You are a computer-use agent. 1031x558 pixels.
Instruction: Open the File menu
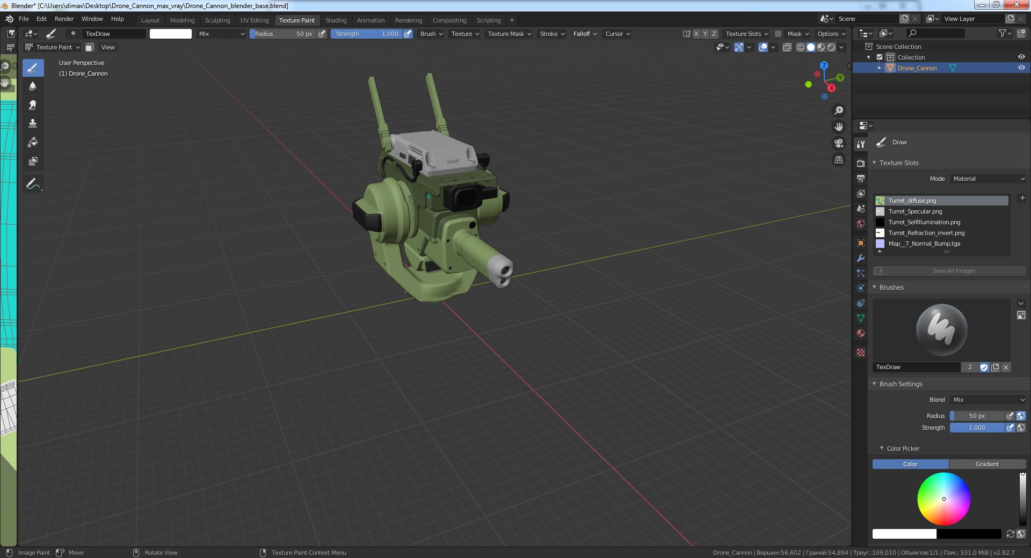24,19
